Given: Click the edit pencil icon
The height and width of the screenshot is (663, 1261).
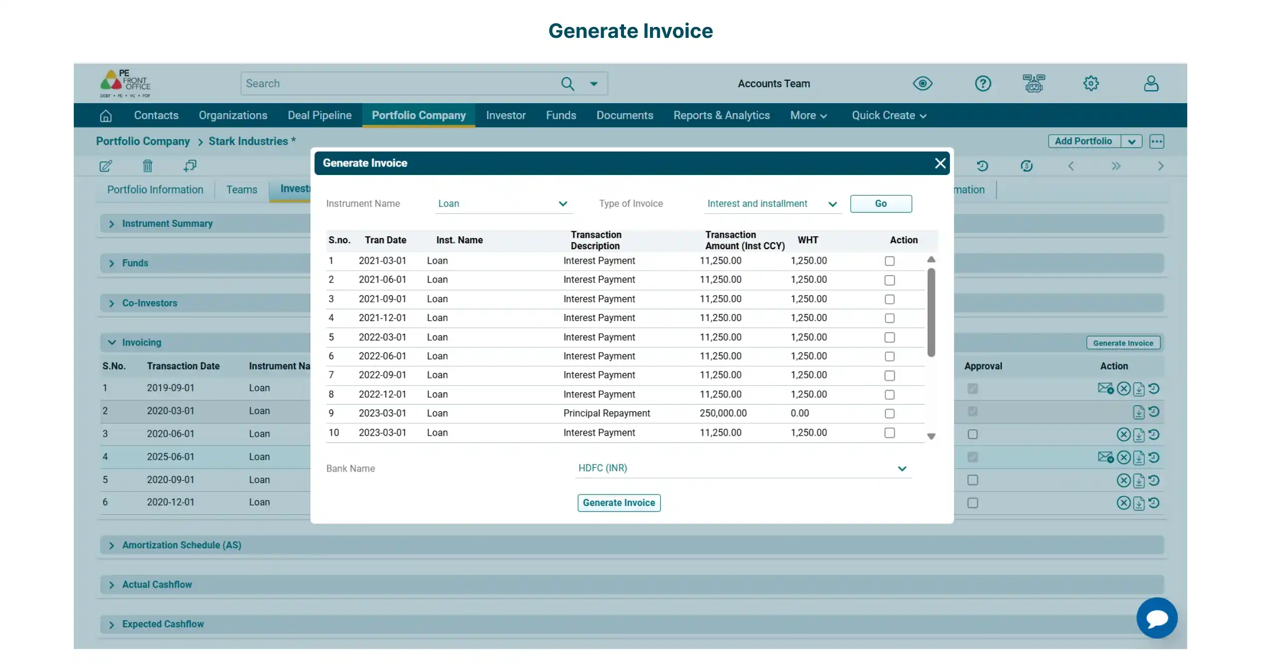Looking at the screenshot, I should pyautogui.click(x=106, y=166).
